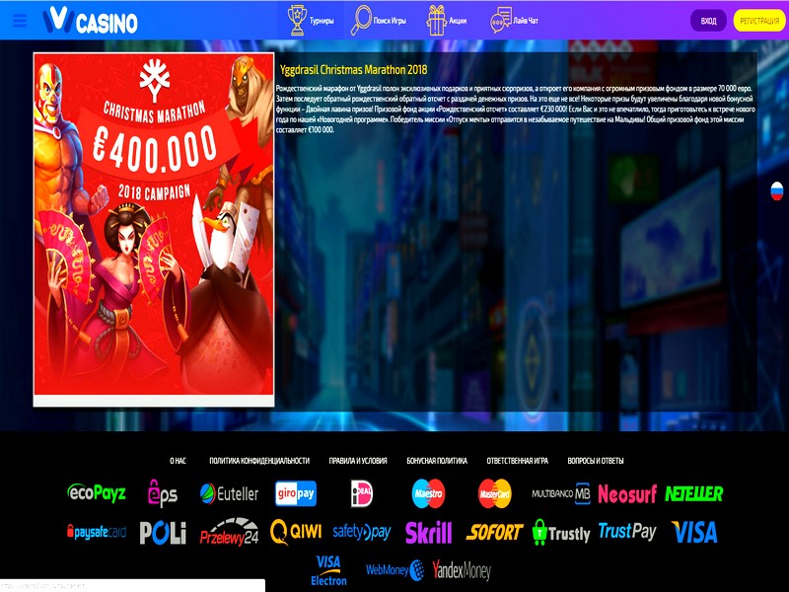Screen dimensions: 789x592
Task: Open the Поиск Игры menu item
Action: click(x=390, y=21)
